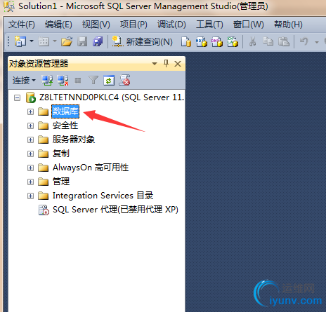
Task: Open the 视图(V) menu
Action: click(96, 25)
